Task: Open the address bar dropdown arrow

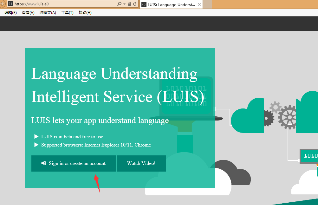Action: [124, 4]
